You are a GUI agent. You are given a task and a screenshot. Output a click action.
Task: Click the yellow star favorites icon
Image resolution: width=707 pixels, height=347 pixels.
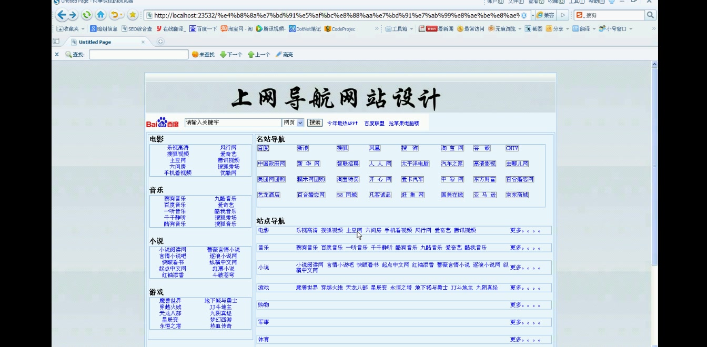(133, 15)
